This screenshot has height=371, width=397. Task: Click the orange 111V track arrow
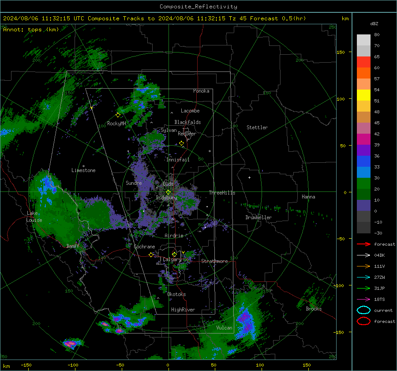363,266
